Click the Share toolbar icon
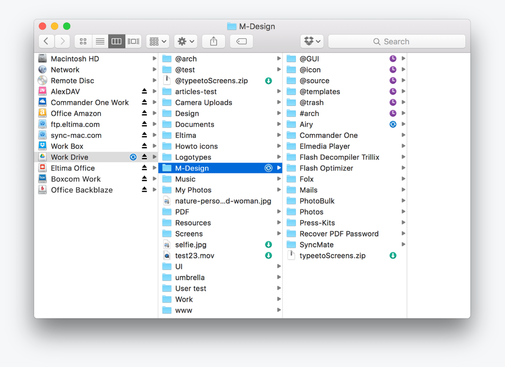This screenshot has height=367, width=505. pyautogui.click(x=214, y=41)
